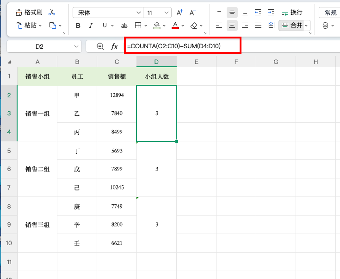Viewport: 340px width, 279px height.
Task: Click cell with value 10245
Action: click(x=117, y=187)
